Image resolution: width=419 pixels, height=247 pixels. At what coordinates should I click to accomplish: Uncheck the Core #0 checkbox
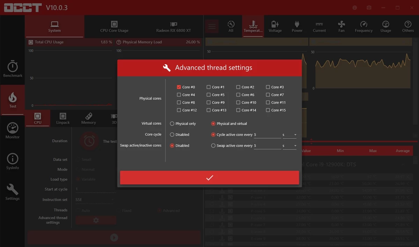(179, 87)
